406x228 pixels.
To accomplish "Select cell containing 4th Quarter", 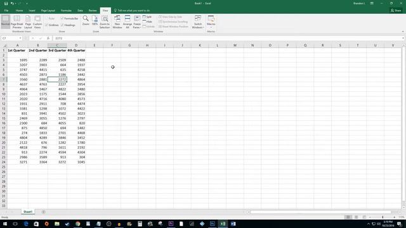I will coord(76,51).
